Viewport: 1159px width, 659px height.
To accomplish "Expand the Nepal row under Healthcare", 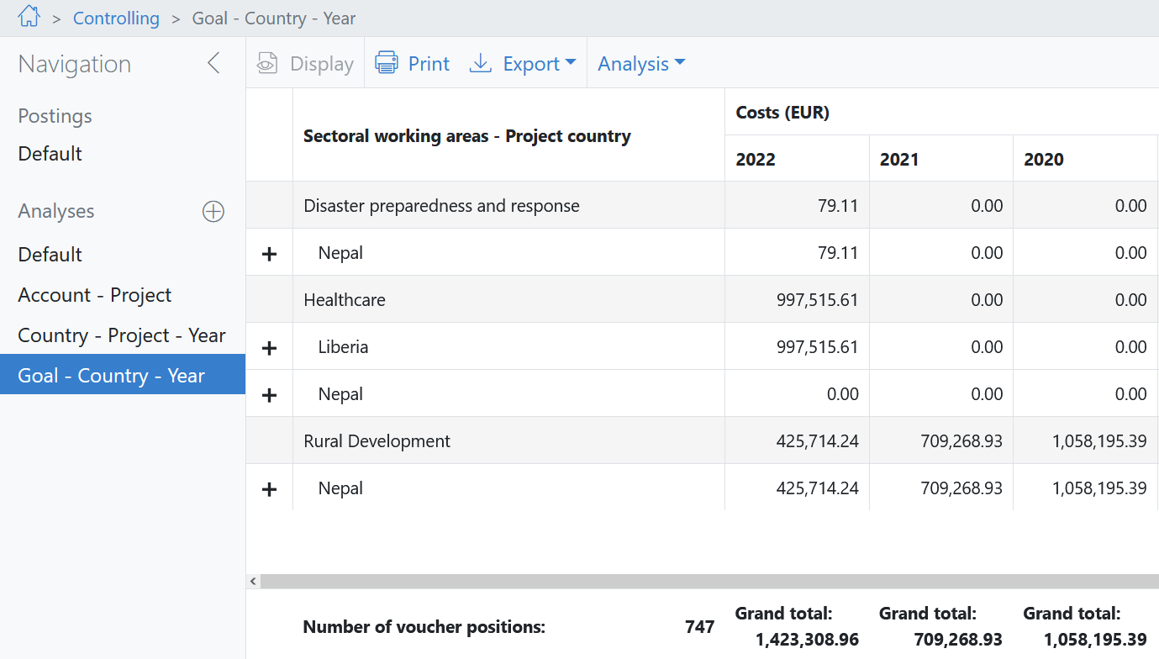I will [x=269, y=395].
